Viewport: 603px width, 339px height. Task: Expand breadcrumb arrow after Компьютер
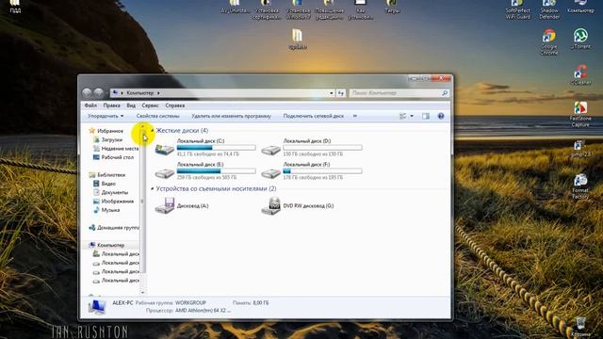pos(158,93)
